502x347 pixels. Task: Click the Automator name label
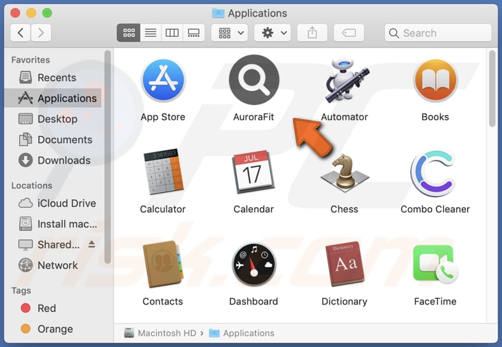point(344,117)
